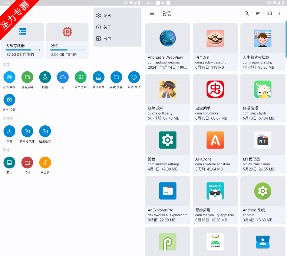This screenshot has height=256, width=287.
Task: Open the sort options icon
Action: click(258, 13)
